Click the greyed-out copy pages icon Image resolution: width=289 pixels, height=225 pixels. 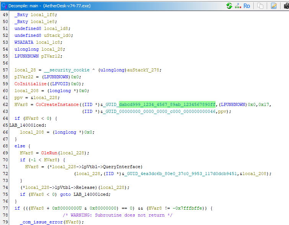pos(260,6)
